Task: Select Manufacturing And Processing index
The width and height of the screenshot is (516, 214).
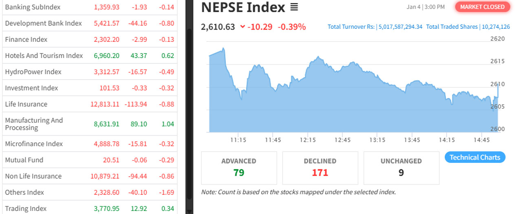Action: coord(34,124)
